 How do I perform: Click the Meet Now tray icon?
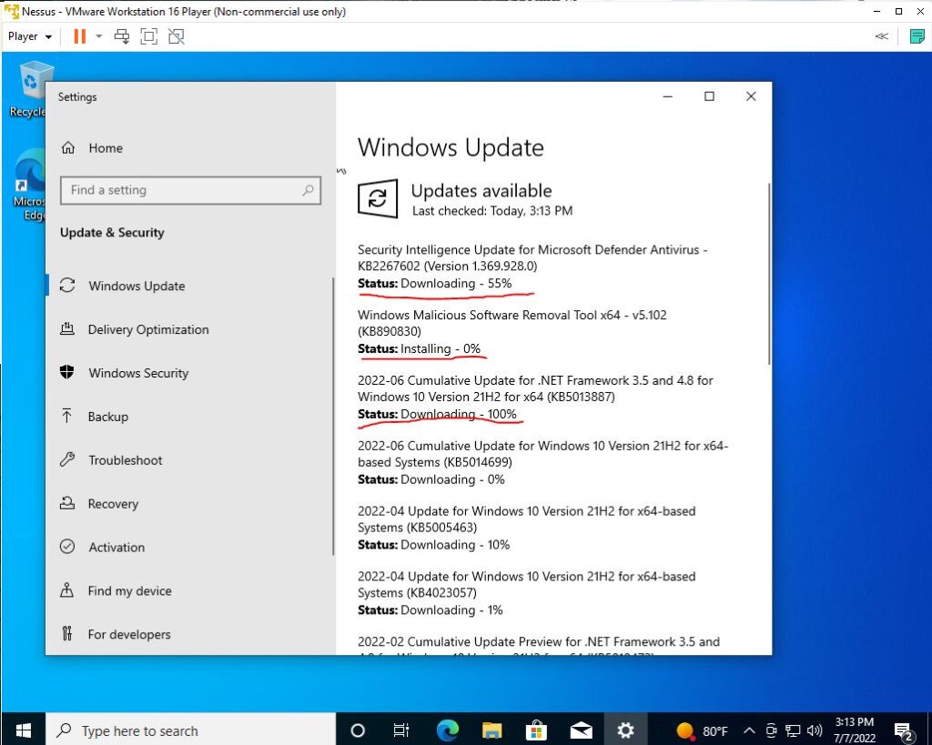(771, 730)
